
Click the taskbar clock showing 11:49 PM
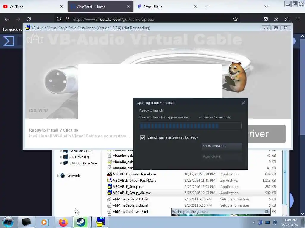tap(290, 222)
